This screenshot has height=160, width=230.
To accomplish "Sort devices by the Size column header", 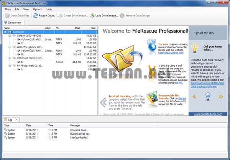I will click(x=89, y=28).
